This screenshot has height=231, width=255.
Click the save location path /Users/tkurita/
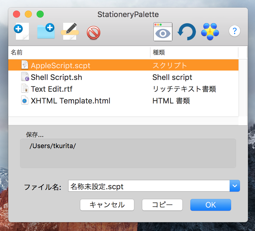53,146
